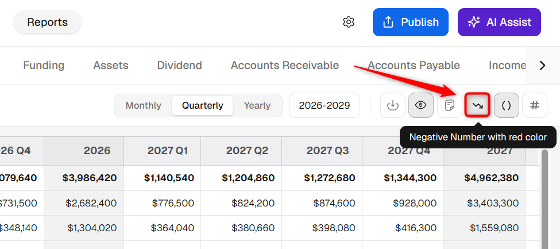The image size is (560, 249).
Task: Open the Income tab
Action: [507, 66]
